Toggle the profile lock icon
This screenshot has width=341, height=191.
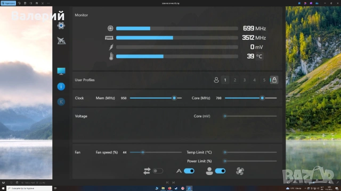click(x=274, y=80)
